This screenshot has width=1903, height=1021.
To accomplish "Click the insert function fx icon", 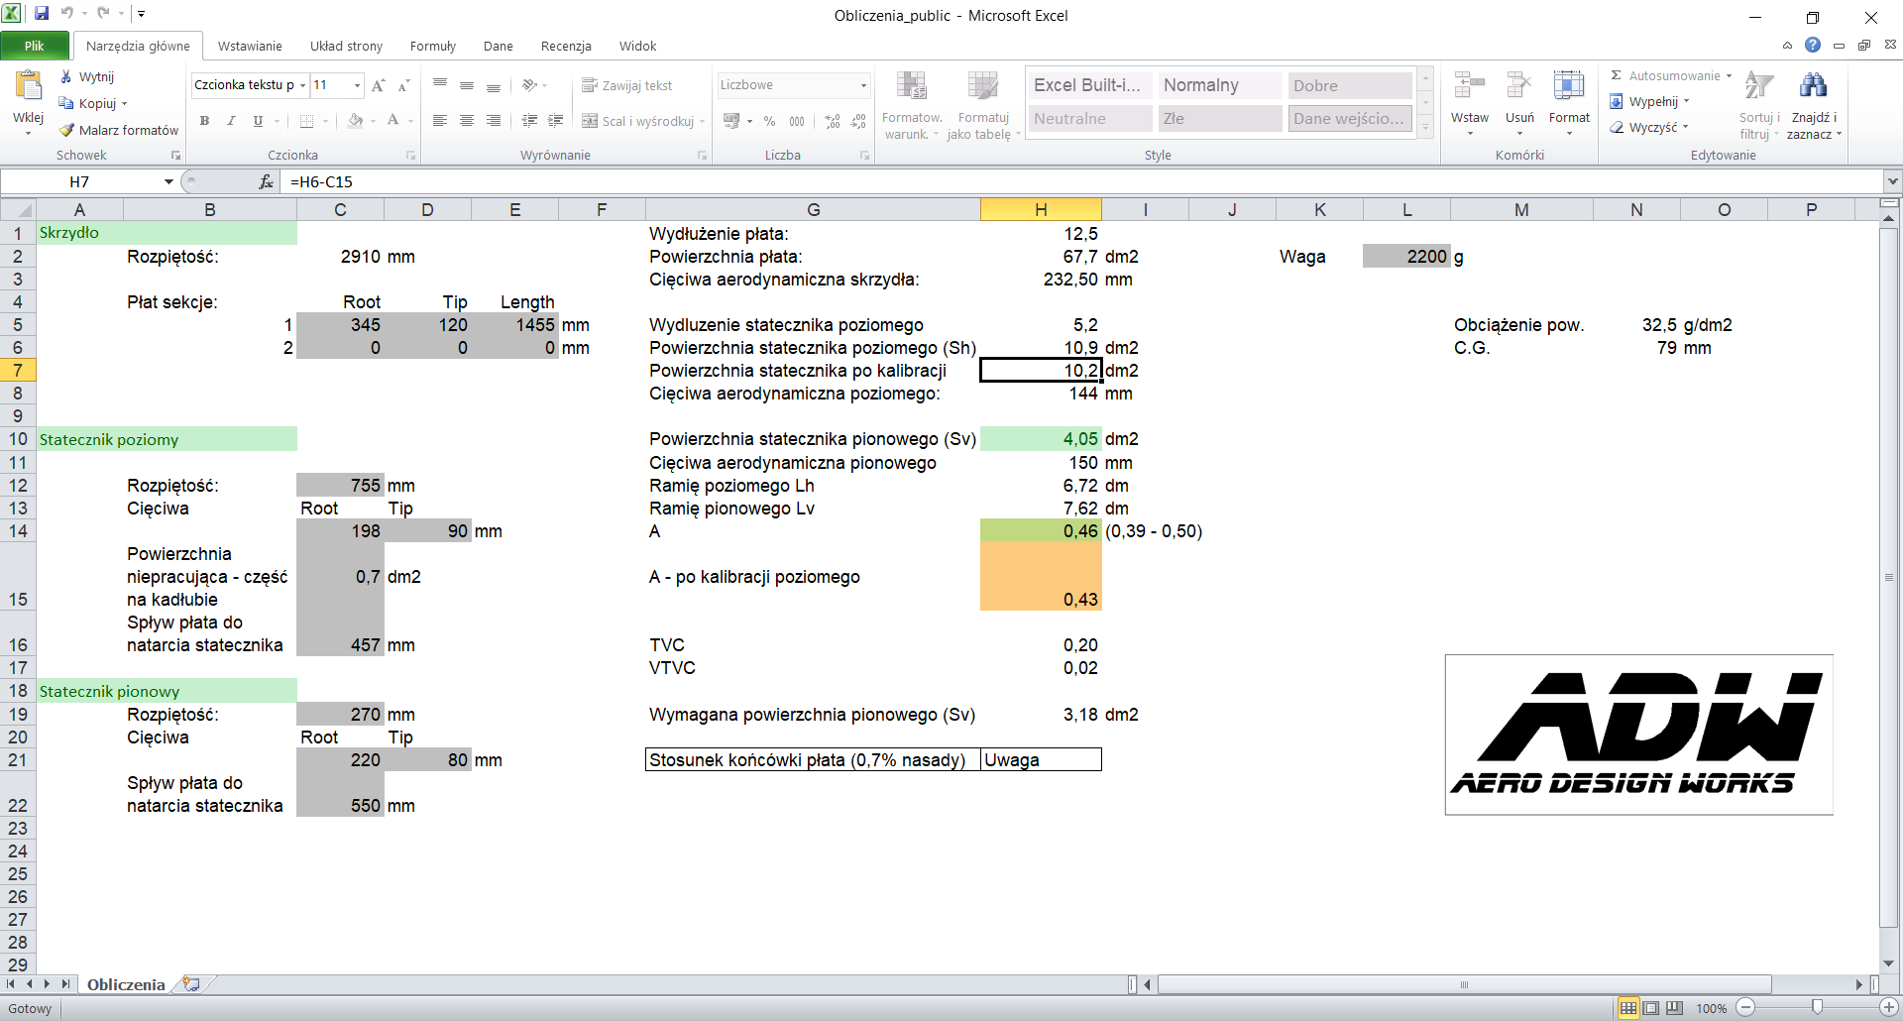I will [266, 181].
